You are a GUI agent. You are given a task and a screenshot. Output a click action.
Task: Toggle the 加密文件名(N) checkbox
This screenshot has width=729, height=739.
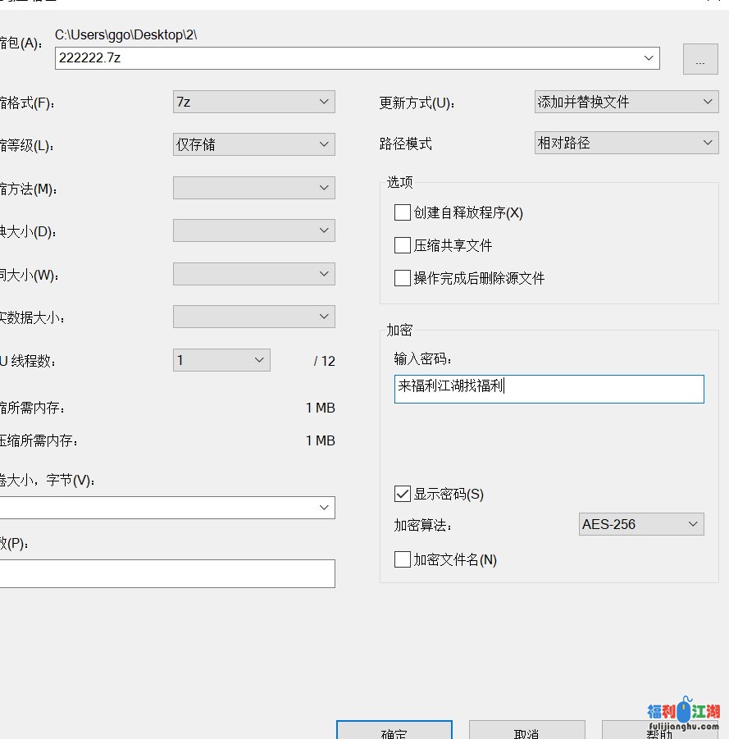403,559
